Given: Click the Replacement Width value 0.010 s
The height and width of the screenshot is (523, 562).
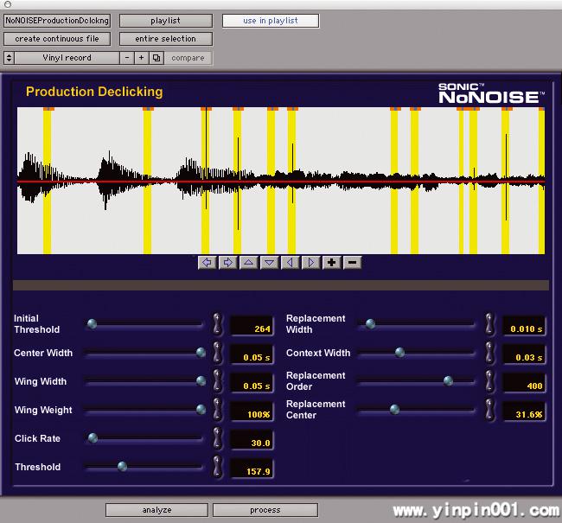Looking at the screenshot, I should click(x=524, y=326).
